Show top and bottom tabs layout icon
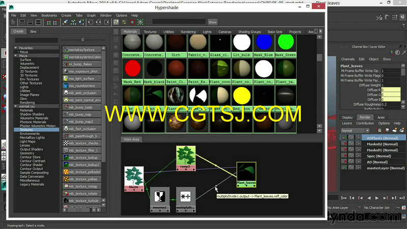This screenshot has width=407, height=229. pos(38,22)
